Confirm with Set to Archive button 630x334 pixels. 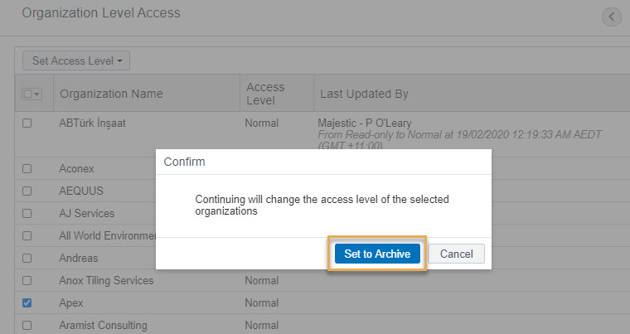[x=377, y=254]
